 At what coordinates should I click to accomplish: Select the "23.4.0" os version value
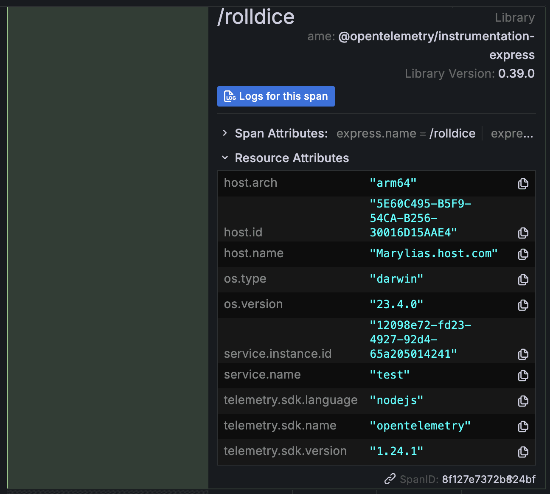point(396,304)
